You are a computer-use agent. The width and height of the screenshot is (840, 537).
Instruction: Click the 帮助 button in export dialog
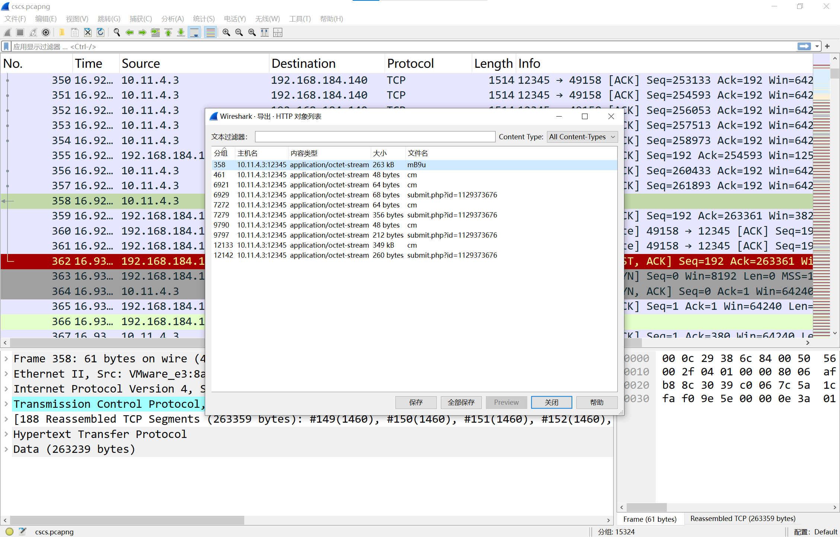[x=597, y=402]
